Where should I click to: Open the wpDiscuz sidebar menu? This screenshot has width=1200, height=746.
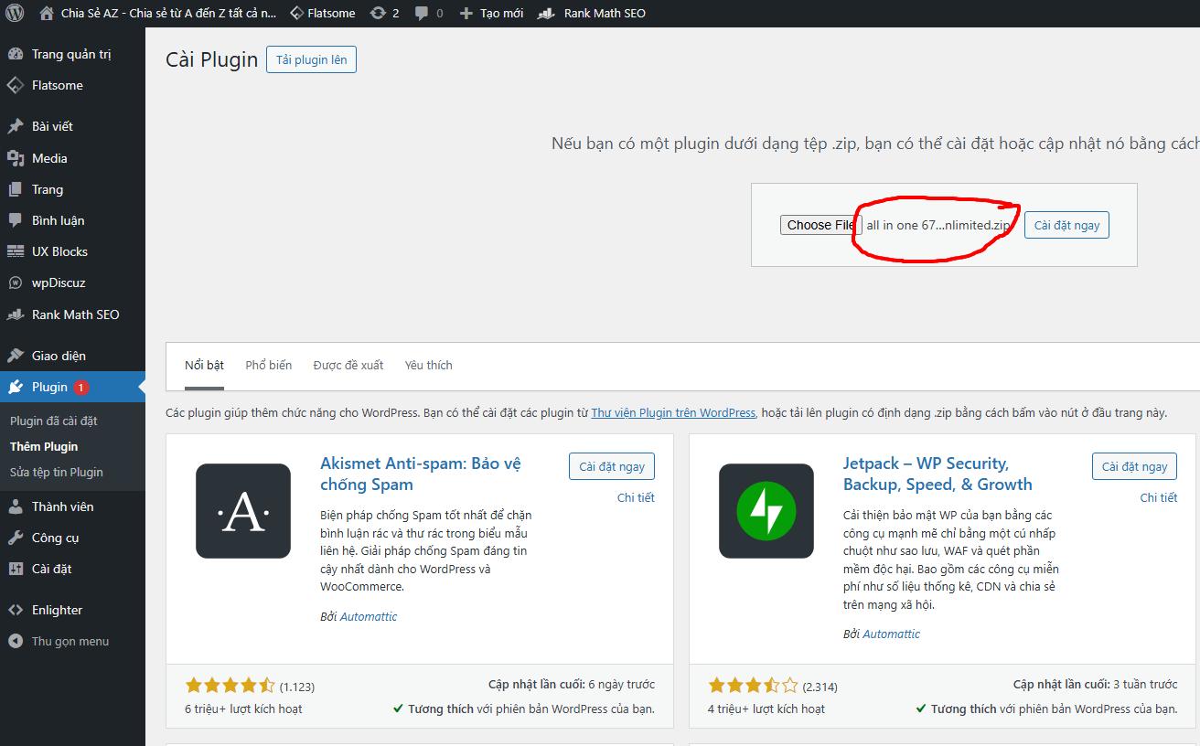pos(59,282)
